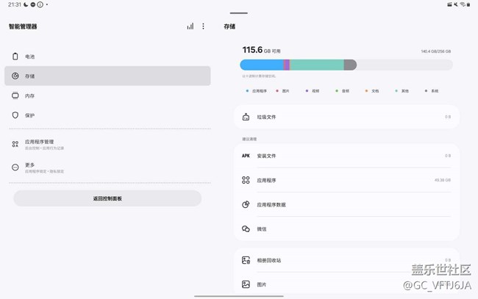Open the 应用程序 apps grid icon
The width and height of the screenshot is (478, 299).
coord(246,180)
